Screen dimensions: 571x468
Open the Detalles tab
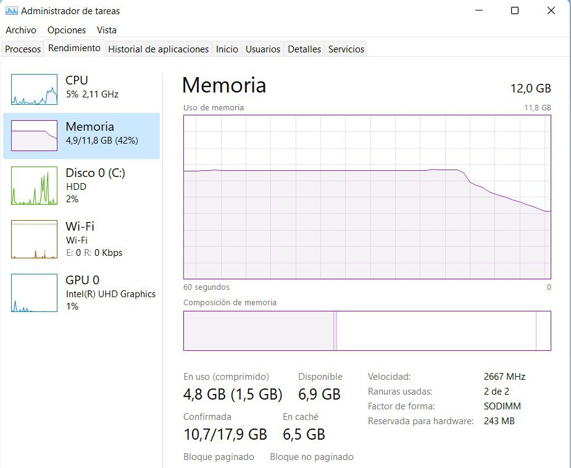pos(304,49)
